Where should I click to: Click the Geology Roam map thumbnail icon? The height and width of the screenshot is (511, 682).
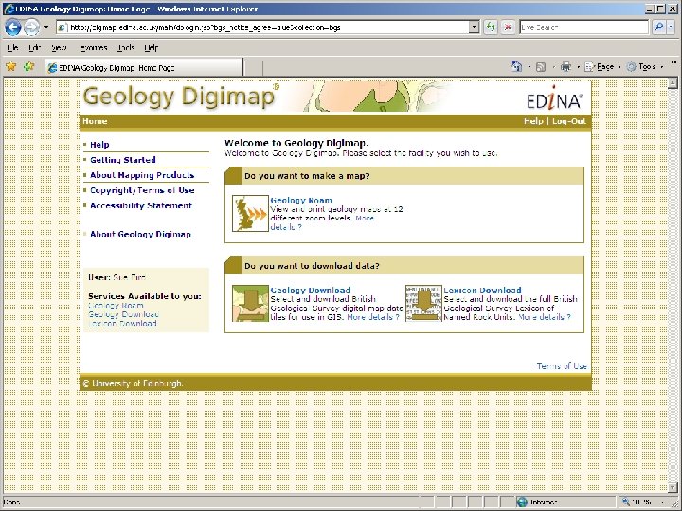[x=250, y=213]
